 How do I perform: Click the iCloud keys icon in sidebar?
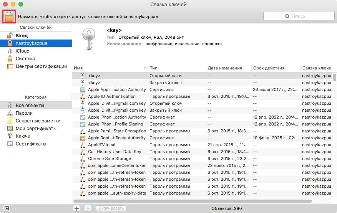tap(10, 51)
